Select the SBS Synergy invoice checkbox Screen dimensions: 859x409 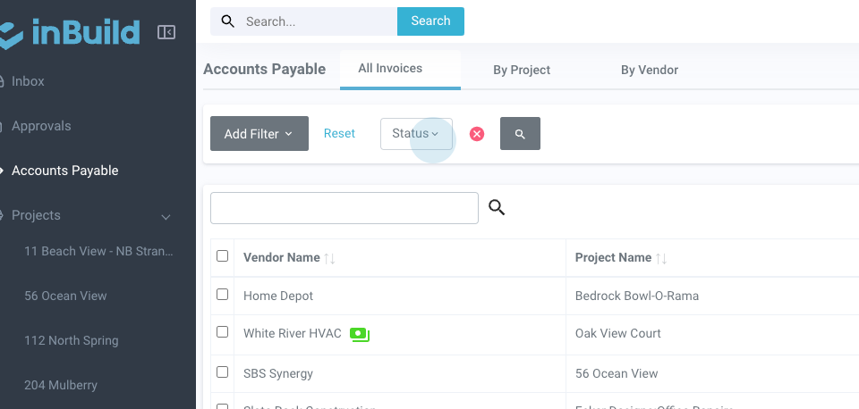[x=223, y=371]
